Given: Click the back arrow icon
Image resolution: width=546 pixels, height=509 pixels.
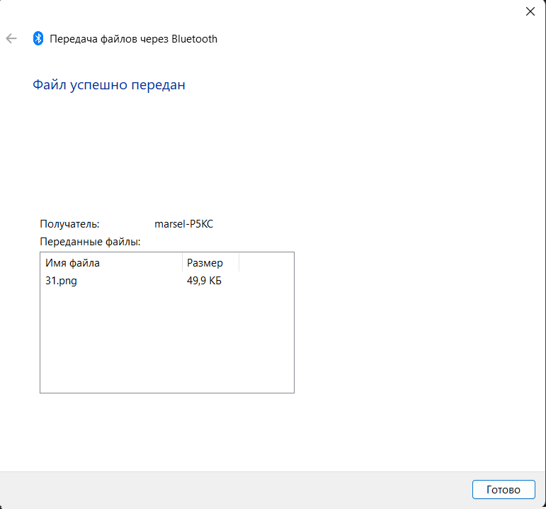Looking at the screenshot, I should pos(11,39).
